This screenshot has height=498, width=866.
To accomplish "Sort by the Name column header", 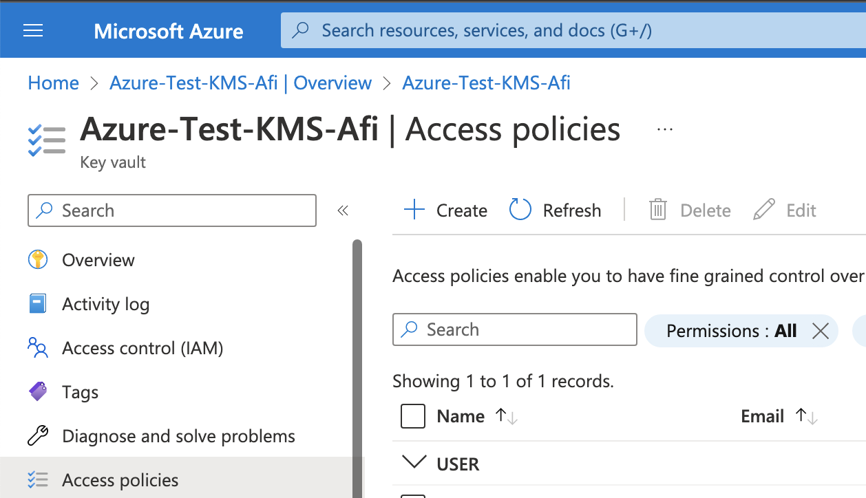I will (x=477, y=416).
